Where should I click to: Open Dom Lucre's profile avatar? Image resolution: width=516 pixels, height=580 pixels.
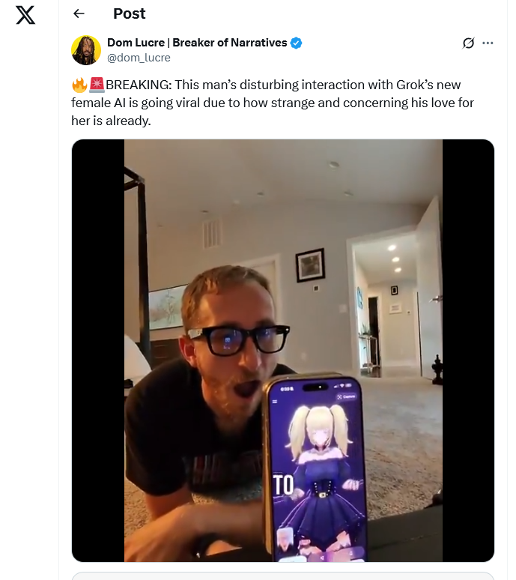pos(86,50)
